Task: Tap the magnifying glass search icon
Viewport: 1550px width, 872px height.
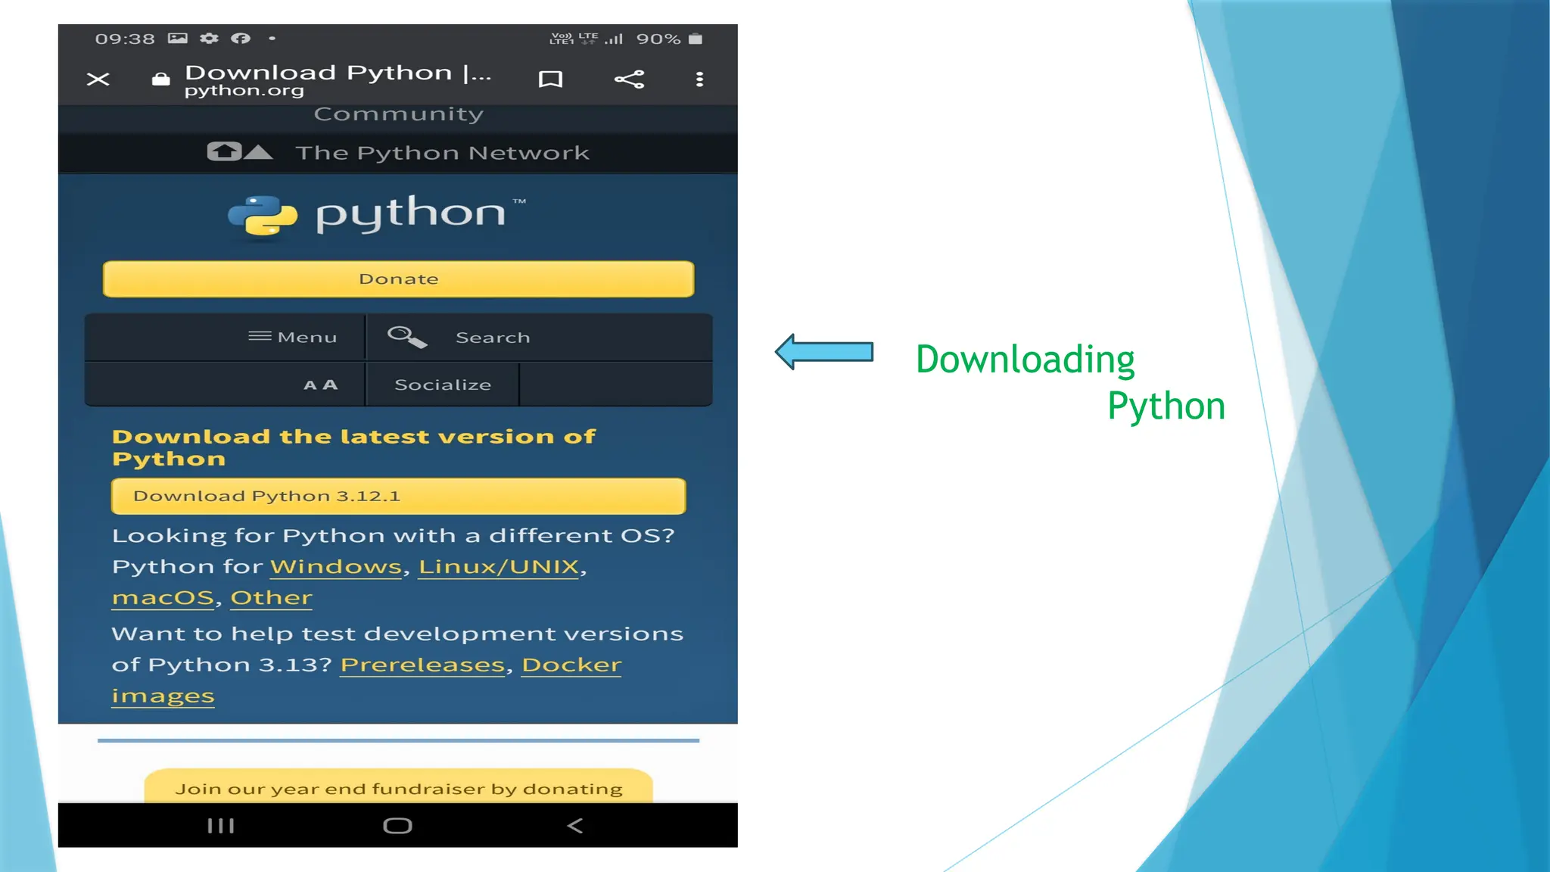Action: click(406, 337)
